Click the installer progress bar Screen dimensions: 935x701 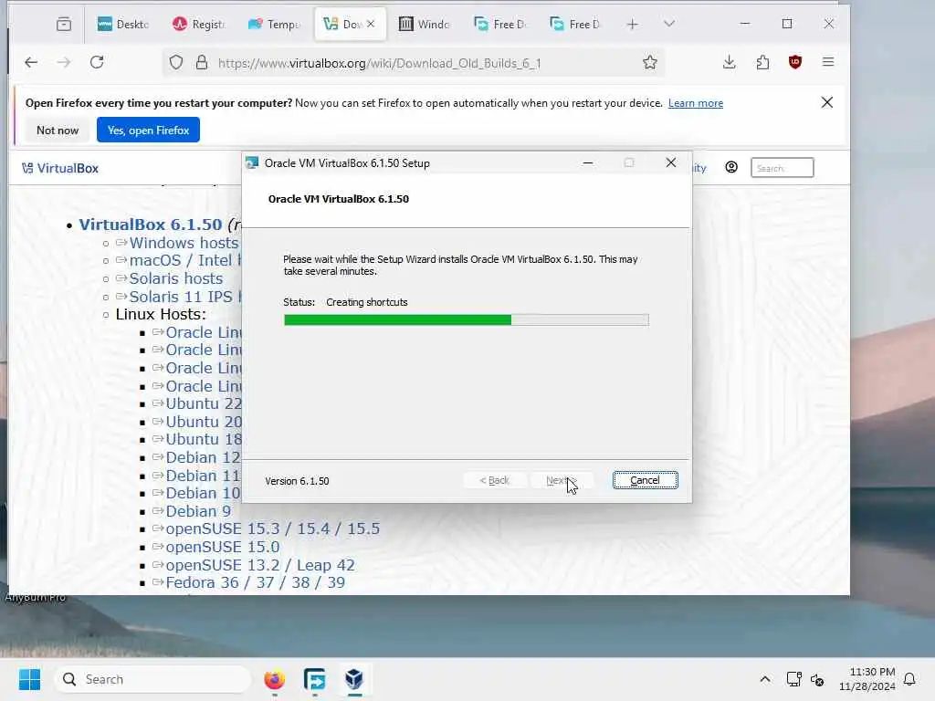pos(467,320)
